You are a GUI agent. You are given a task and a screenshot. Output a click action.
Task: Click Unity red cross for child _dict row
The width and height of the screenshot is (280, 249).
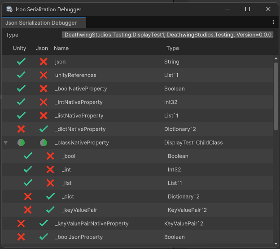tap(28, 196)
